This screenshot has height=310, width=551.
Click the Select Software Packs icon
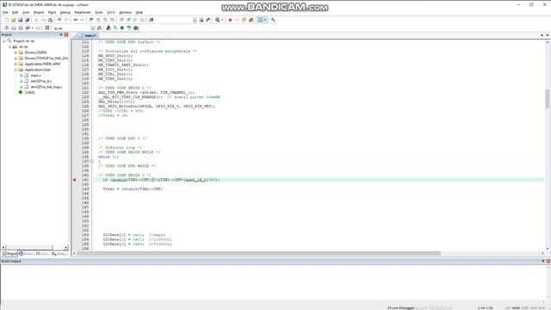point(129,28)
